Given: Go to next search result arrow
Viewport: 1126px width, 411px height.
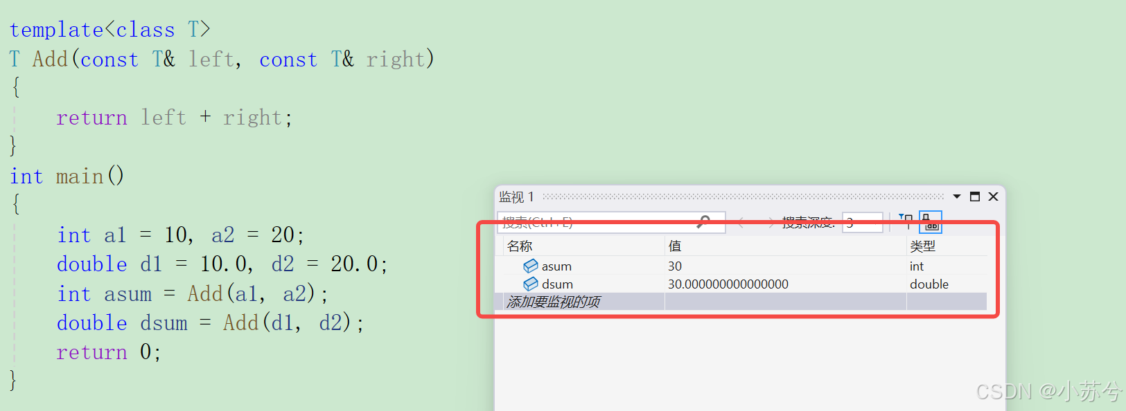Looking at the screenshot, I should click(x=771, y=222).
